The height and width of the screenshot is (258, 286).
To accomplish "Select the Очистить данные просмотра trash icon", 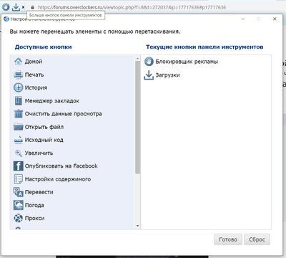I will tap(18, 114).
